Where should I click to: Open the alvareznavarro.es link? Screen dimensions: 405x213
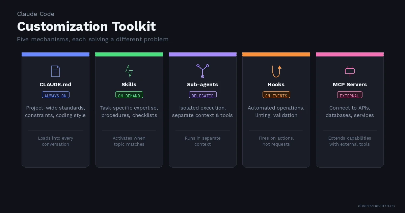tap(376, 206)
